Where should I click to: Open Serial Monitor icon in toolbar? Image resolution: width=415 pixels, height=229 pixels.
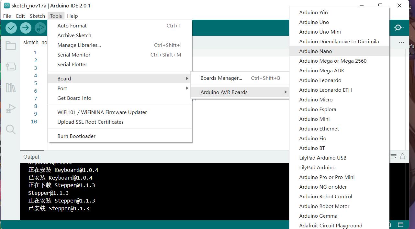pos(398,28)
